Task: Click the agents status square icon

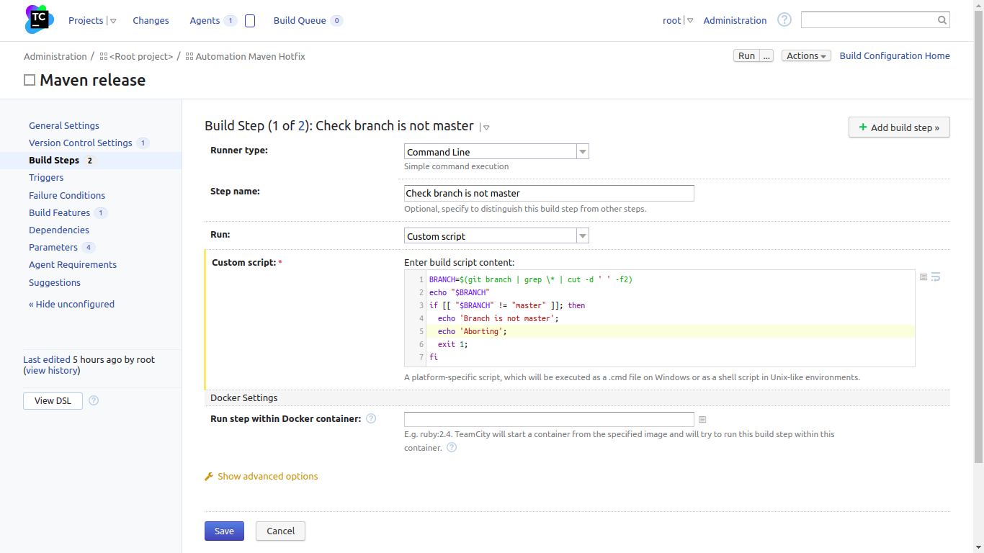Action: [x=250, y=21]
